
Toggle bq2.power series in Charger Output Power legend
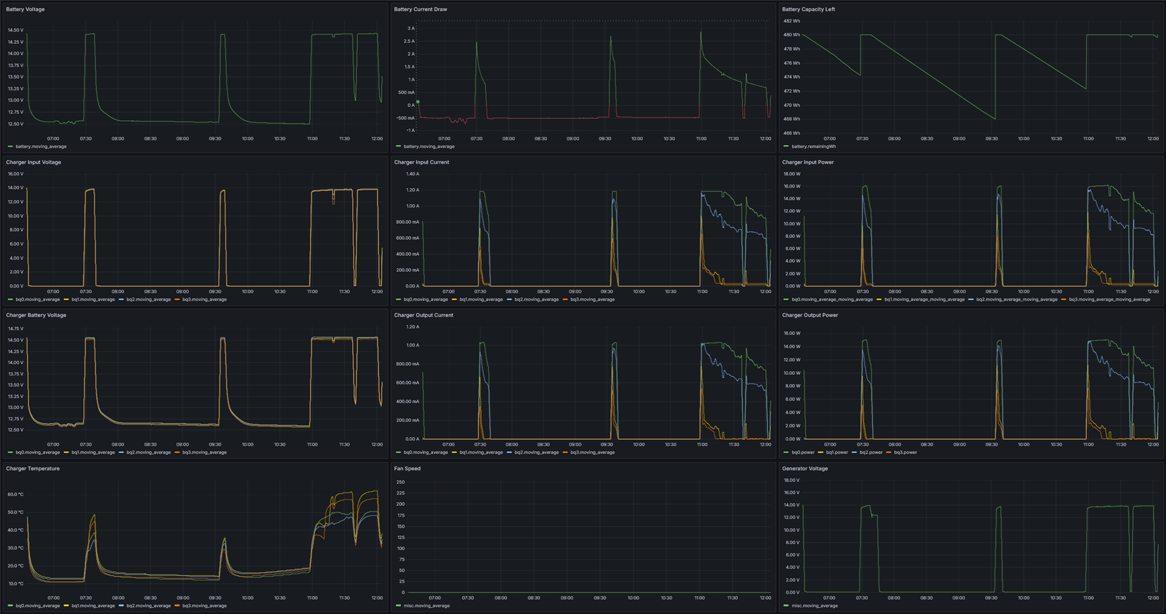871,452
